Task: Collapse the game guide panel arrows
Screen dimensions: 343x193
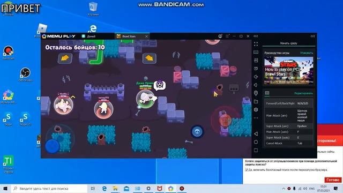Action: pos(313,36)
